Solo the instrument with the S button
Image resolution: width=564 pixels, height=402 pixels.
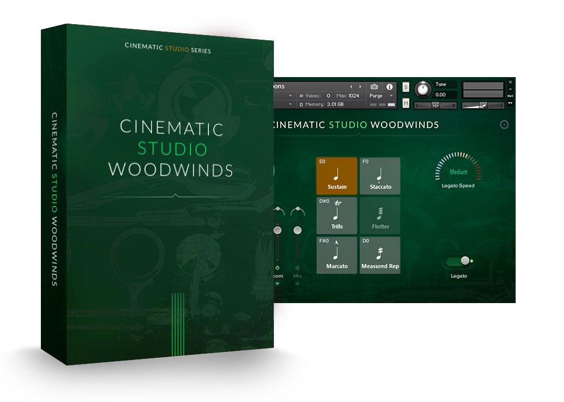[405, 86]
